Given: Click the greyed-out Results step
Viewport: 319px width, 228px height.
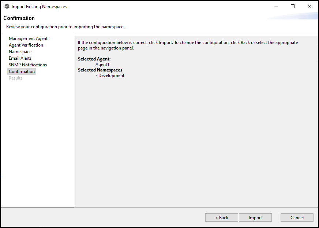Looking at the screenshot, I should [16, 78].
